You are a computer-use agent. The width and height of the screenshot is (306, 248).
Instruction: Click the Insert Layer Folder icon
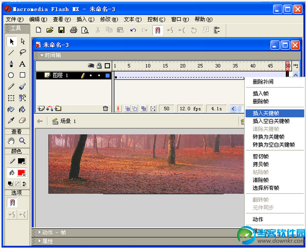(58, 108)
